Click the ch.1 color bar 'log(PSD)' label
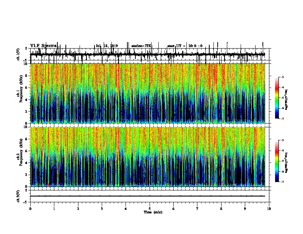This screenshot has width=303, height=234. click(287, 100)
